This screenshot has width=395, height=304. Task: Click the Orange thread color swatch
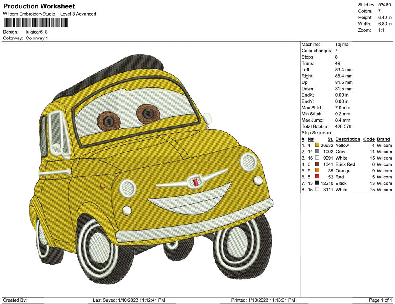pos(317,170)
